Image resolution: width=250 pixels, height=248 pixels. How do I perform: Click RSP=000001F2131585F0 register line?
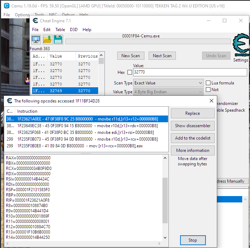(28, 190)
